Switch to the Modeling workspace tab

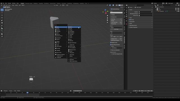pyautogui.click(x=35, y=3)
